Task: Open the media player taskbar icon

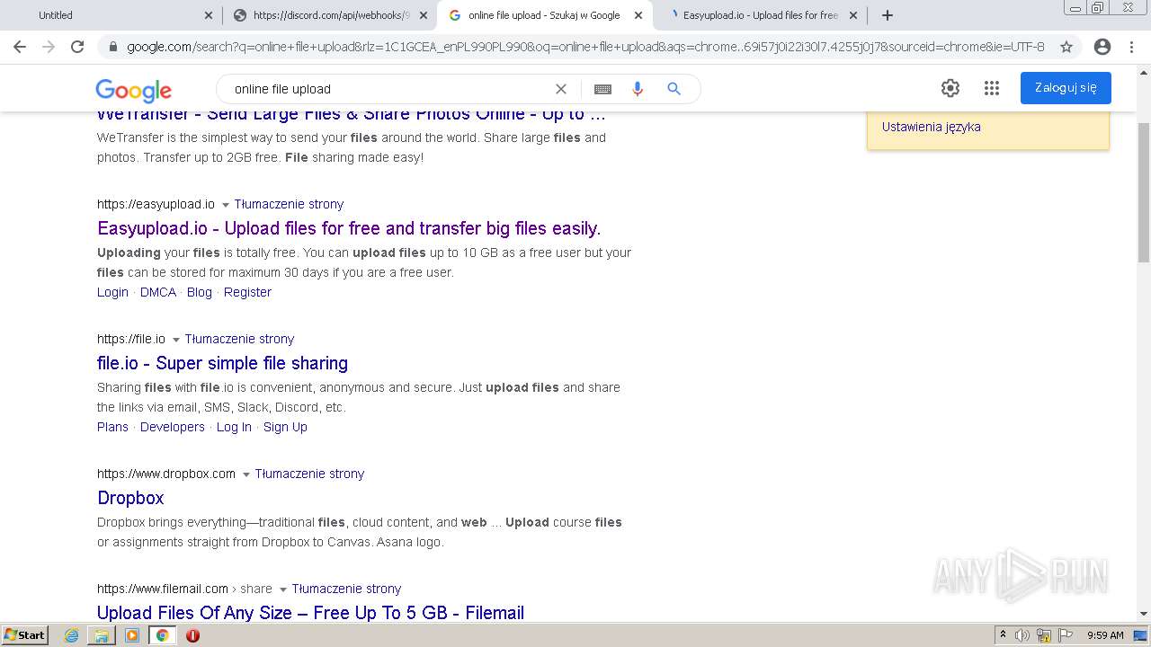Action: [132, 635]
